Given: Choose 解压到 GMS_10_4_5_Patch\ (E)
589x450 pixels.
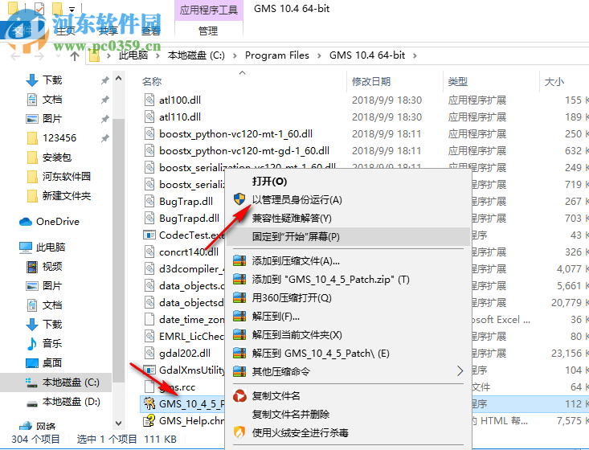Looking at the screenshot, I should point(321,353).
